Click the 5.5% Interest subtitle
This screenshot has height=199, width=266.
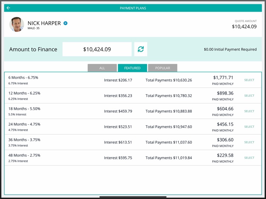(17, 114)
